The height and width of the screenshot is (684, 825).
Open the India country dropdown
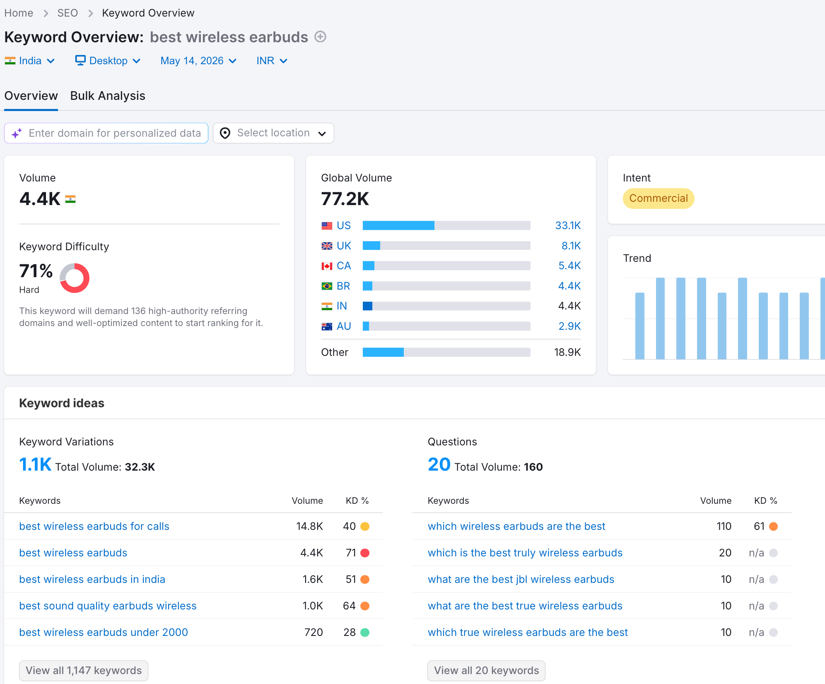coord(30,61)
